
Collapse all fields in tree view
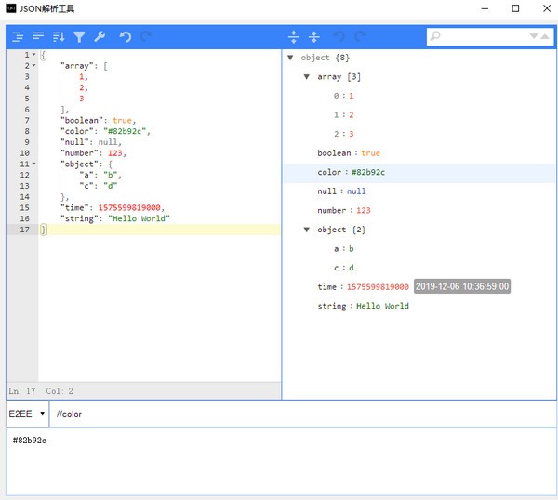click(314, 37)
